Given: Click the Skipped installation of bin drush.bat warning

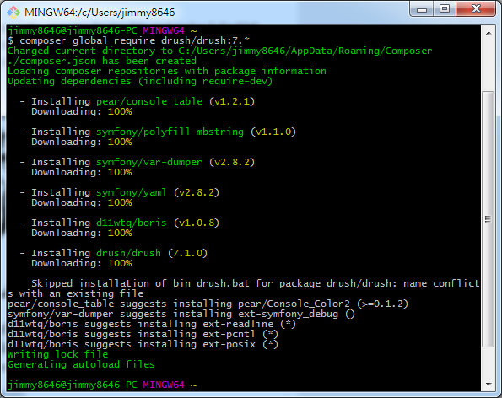Looking at the screenshot, I should [x=244, y=288].
